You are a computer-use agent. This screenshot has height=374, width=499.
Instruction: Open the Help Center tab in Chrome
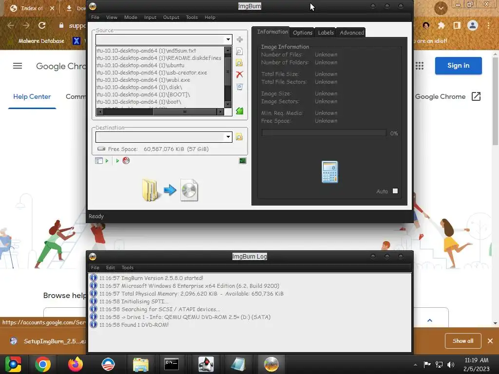32,97
